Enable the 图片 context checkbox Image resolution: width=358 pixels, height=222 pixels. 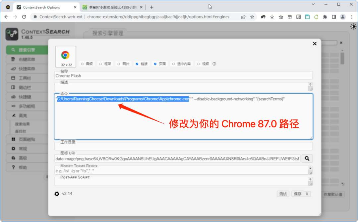pyautogui.click(x=119, y=64)
